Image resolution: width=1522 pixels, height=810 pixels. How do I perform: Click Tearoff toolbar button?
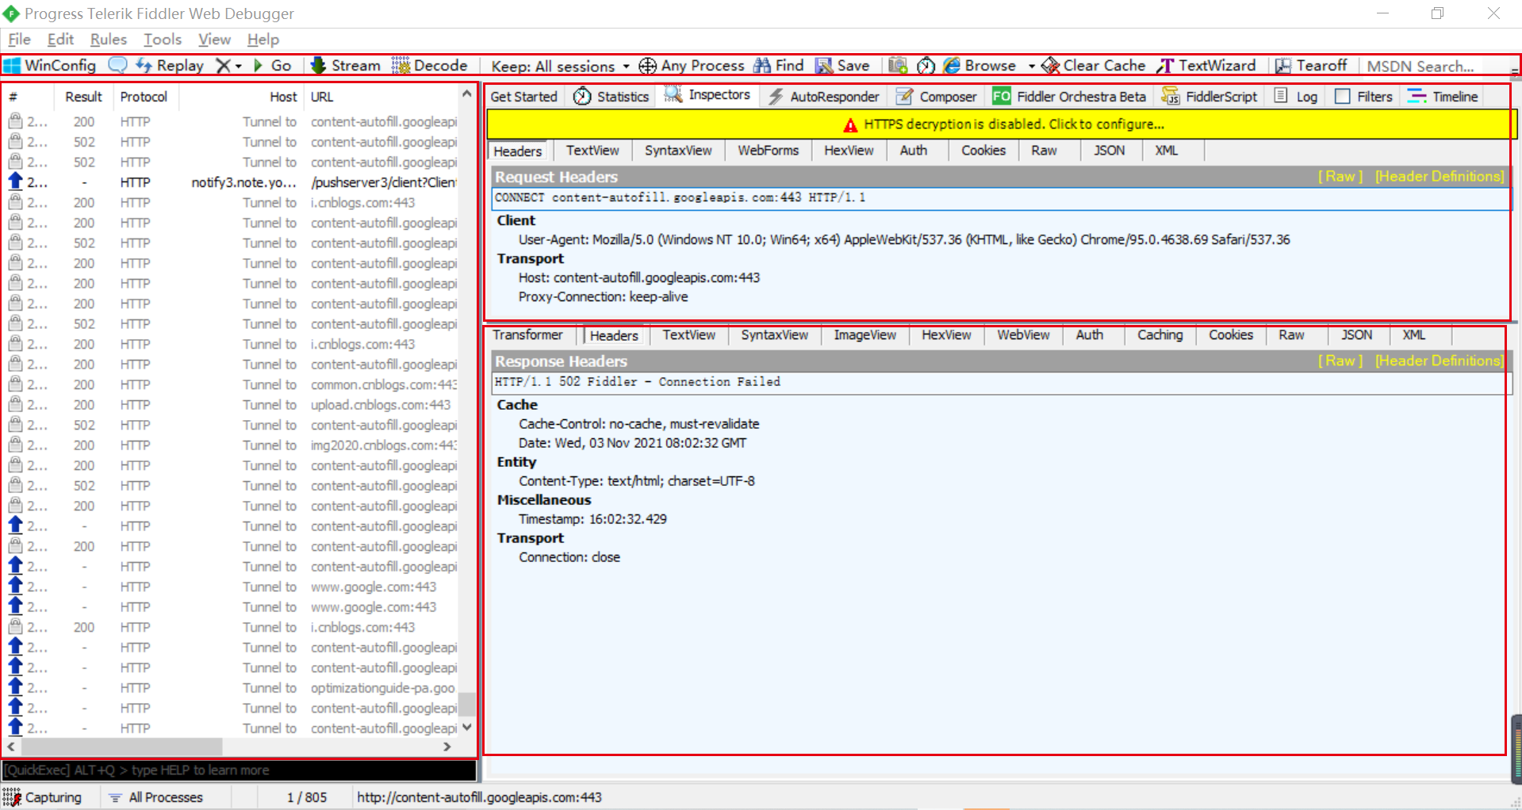pos(1311,66)
